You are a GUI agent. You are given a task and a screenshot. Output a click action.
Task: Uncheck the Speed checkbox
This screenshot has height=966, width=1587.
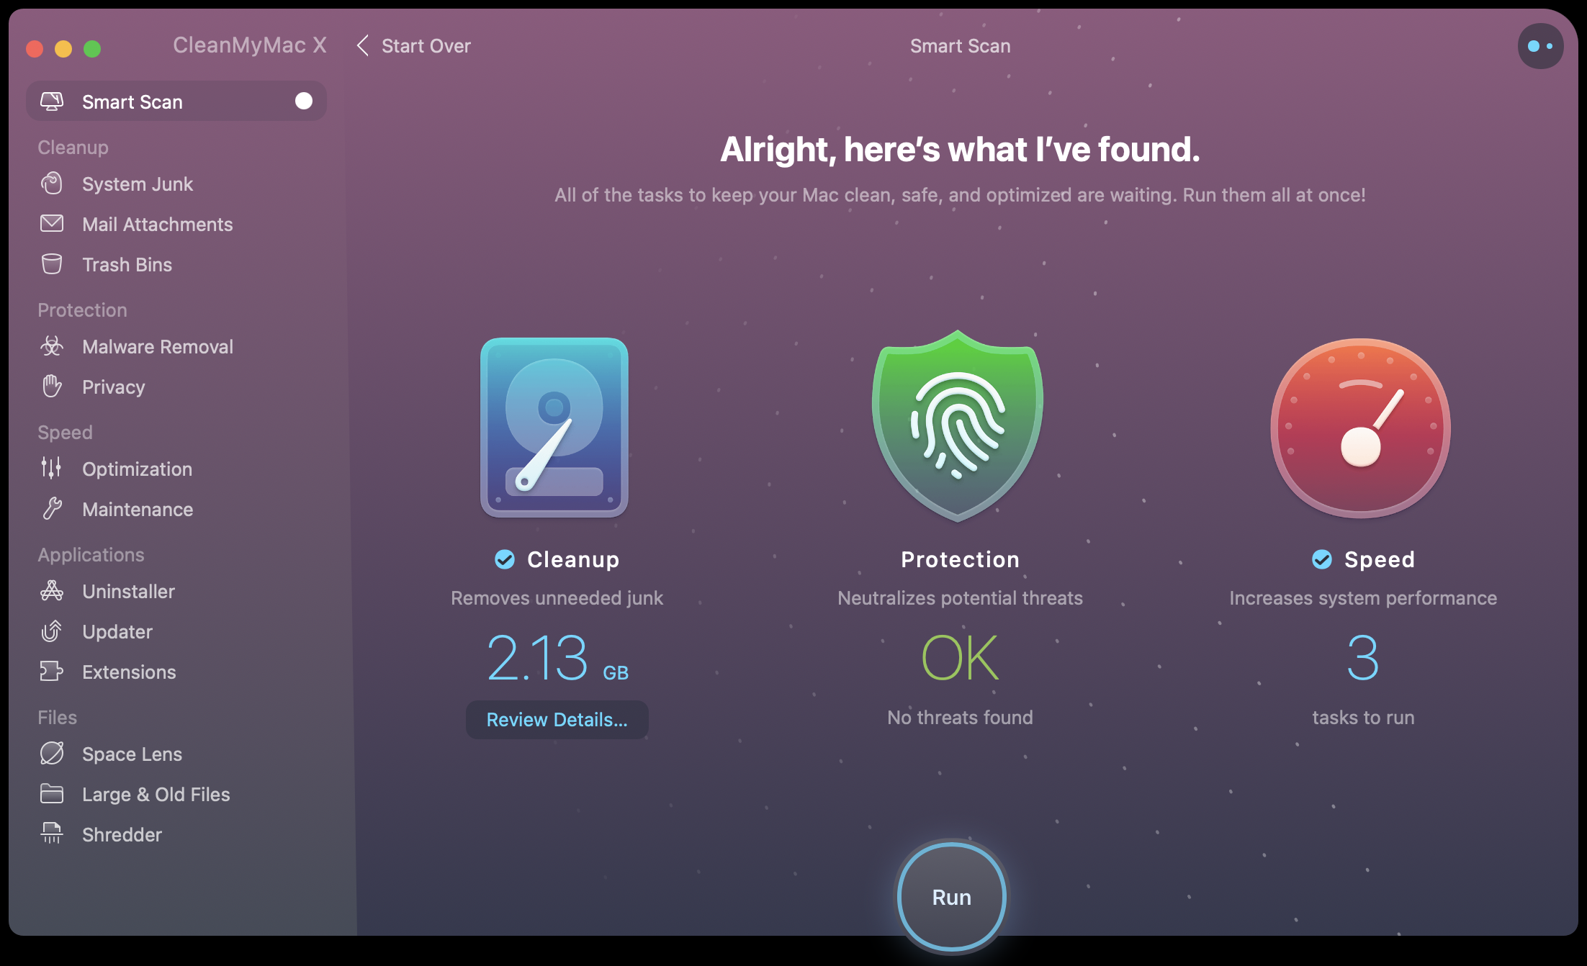[x=1322, y=559]
